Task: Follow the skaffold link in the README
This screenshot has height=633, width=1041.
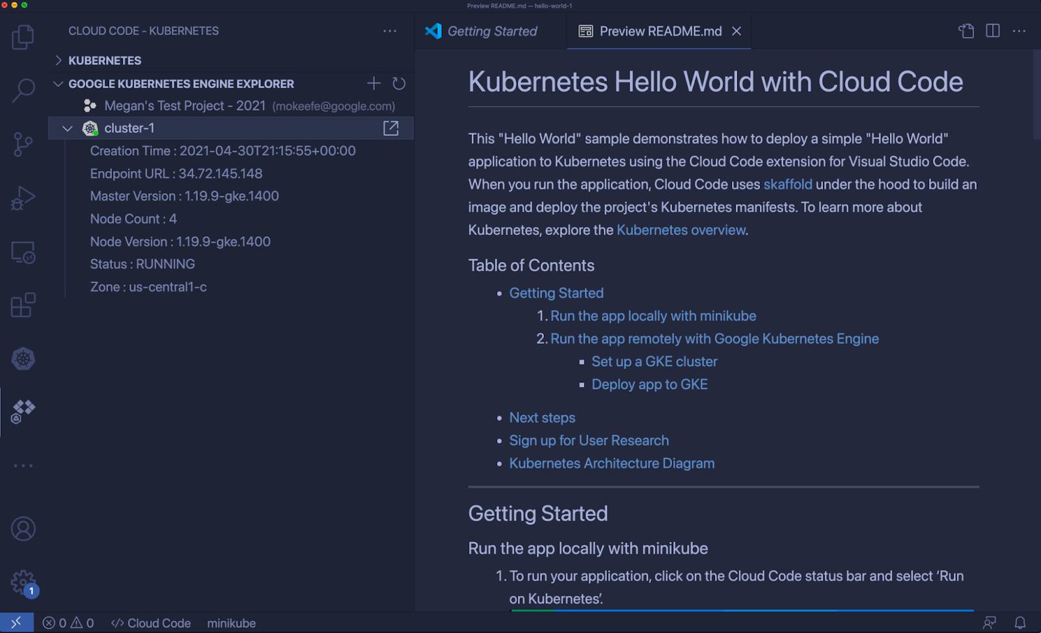Action: (x=787, y=184)
